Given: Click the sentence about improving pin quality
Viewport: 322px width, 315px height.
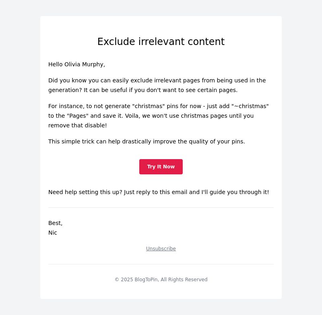Looking at the screenshot, I should coord(147,141).
